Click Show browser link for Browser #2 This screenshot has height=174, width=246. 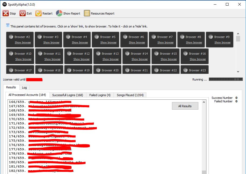[23, 42]
